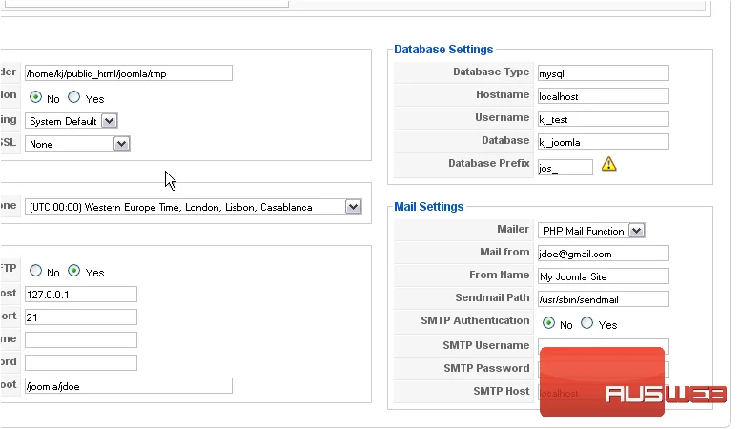Click the Hostname localhost field

click(603, 96)
